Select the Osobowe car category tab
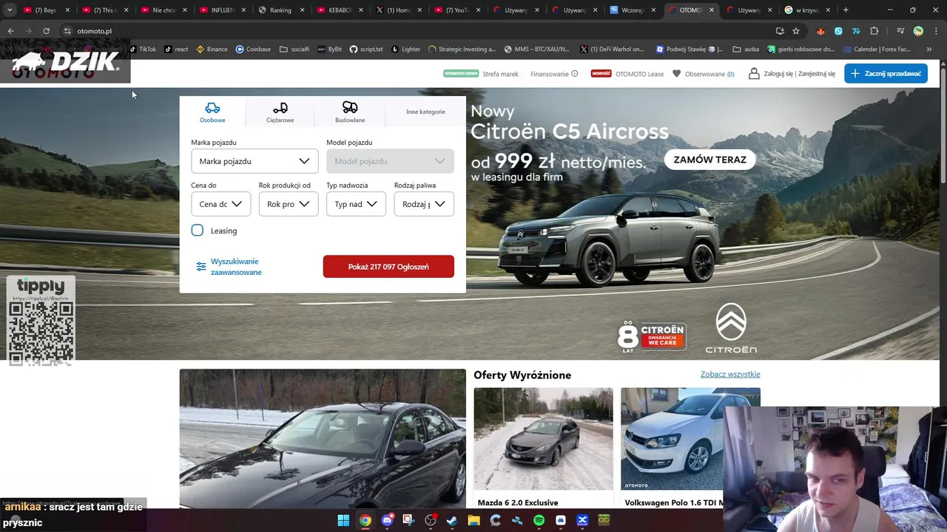 point(212,112)
